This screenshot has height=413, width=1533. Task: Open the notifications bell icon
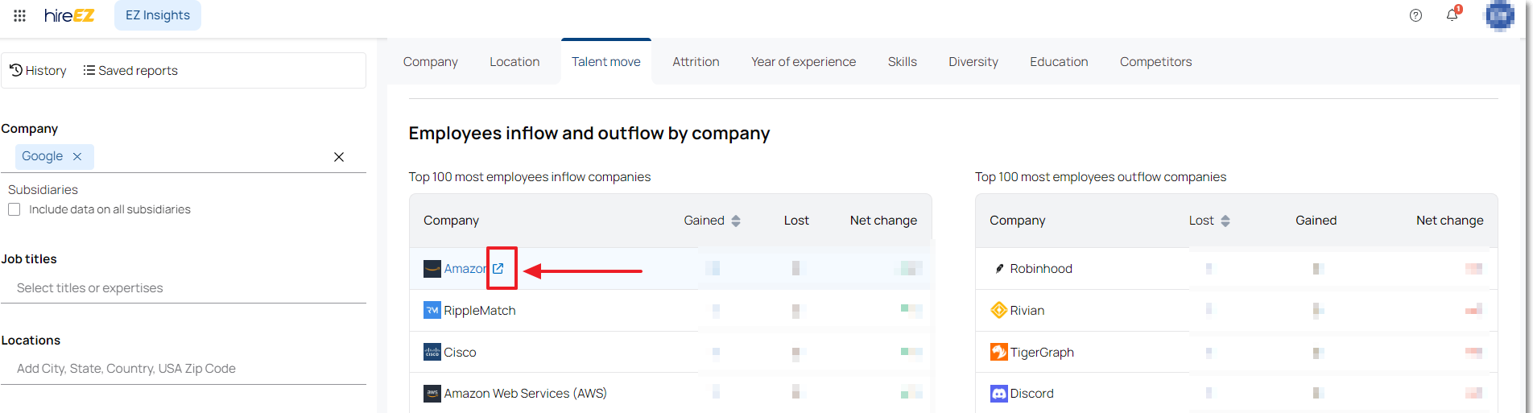(x=1452, y=14)
